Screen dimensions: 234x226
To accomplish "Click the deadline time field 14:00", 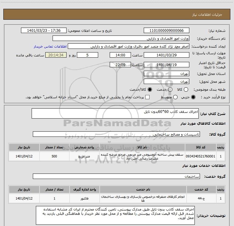I will (120, 55).
